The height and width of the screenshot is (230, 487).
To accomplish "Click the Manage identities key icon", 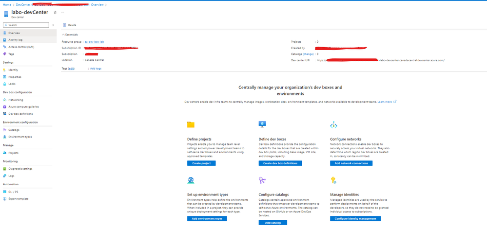I will [x=333, y=180].
